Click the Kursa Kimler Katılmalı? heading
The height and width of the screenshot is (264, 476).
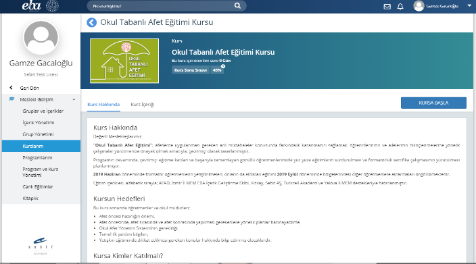point(128,256)
